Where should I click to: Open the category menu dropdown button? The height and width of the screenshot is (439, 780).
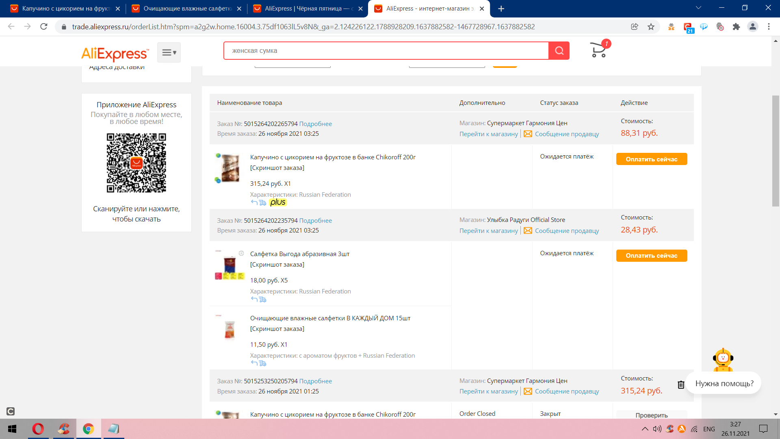(169, 52)
